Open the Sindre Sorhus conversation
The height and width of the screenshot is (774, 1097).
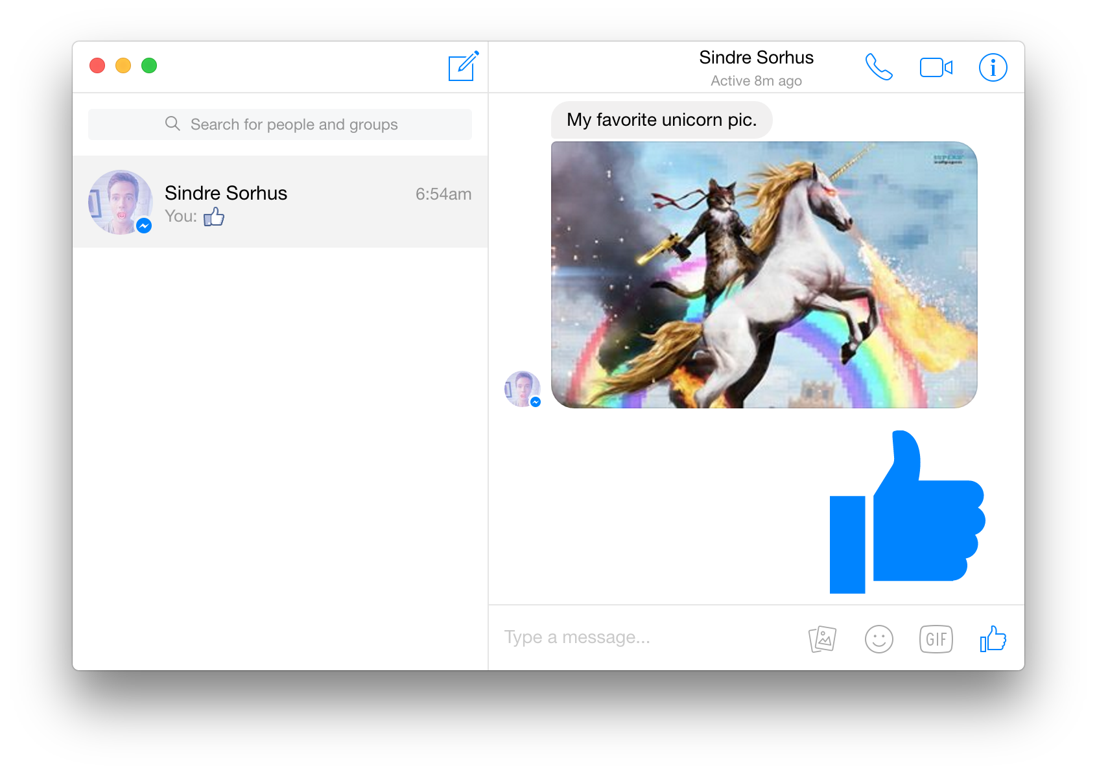pyautogui.click(x=280, y=202)
